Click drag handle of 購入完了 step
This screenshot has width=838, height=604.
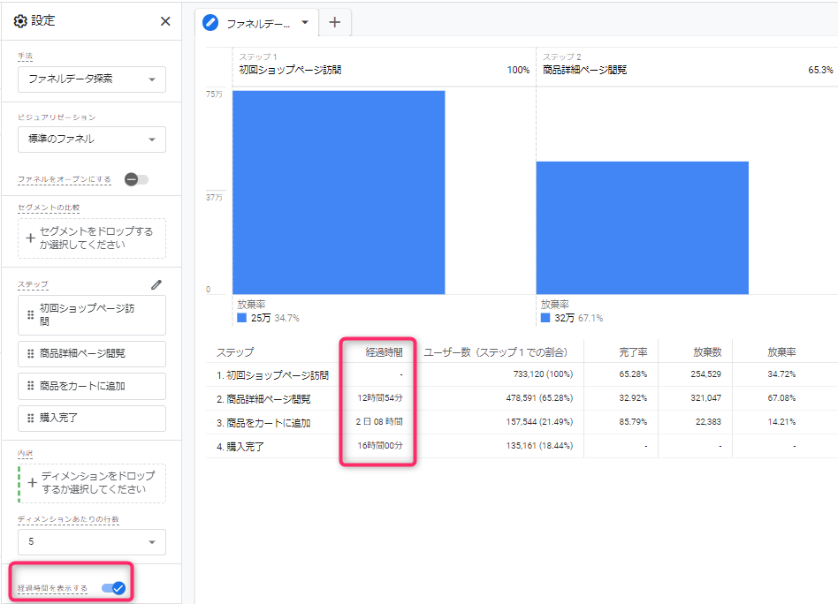click(x=31, y=418)
